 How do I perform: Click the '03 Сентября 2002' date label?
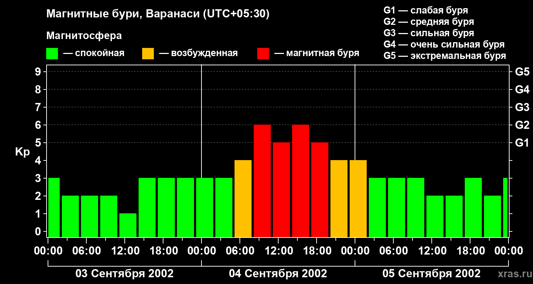tap(124, 274)
